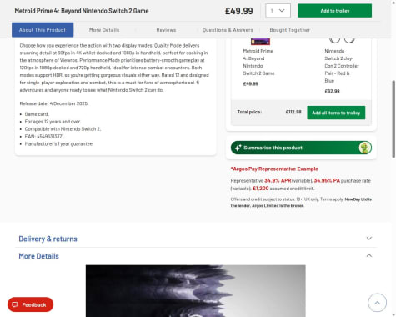Click Add all items to trolley
Viewport: 396px width, 317px height.
[336, 113]
